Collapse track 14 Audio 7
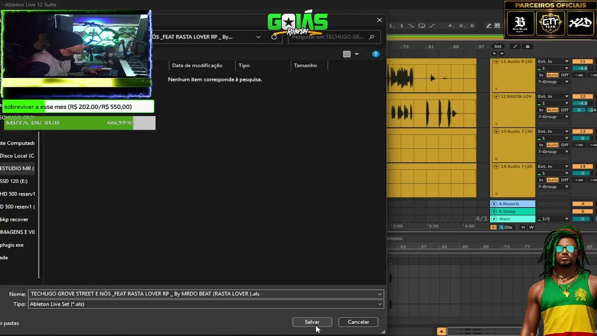This screenshot has width=597, height=336. (496, 167)
